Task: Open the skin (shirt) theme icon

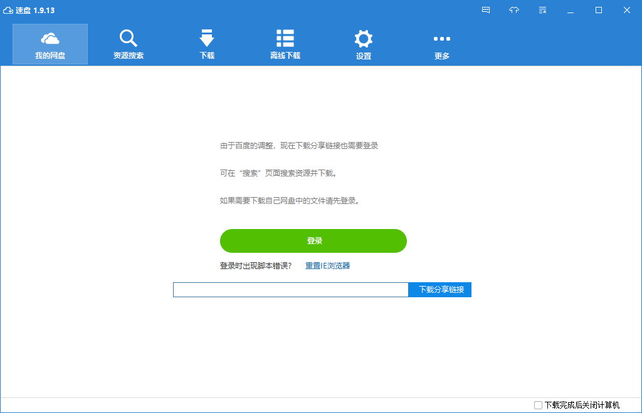Action: click(514, 10)
